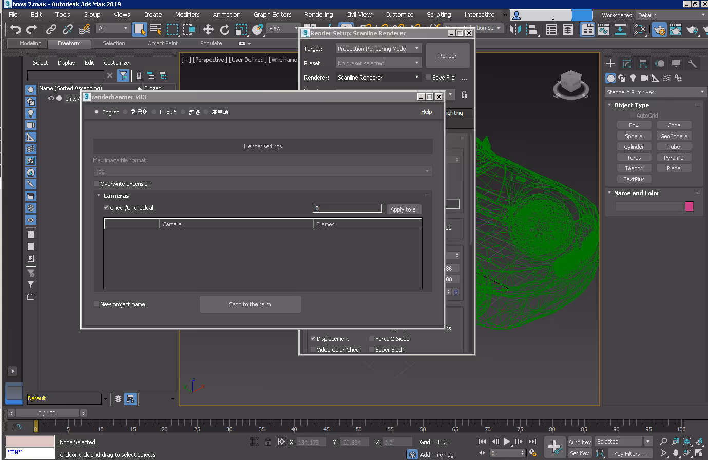The height and width of the screenshot is (460, 708).
Task: Choose the Rectangular Selection Region tool
Action: coord(173,29)
